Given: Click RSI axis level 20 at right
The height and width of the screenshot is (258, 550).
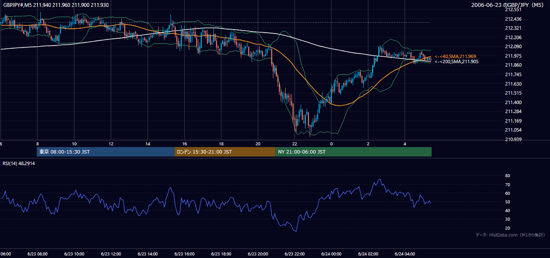Looking at the screenshot, I should 507,228.
